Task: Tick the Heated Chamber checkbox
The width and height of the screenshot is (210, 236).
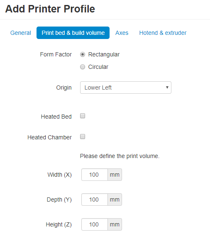Action: (x=83, y=136)
